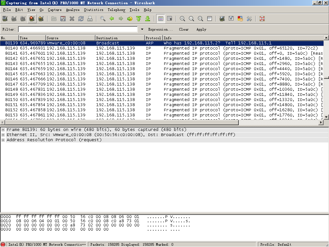Zoom out of packet text
Viewport: 329px width, 247px height.
(191, 19)
